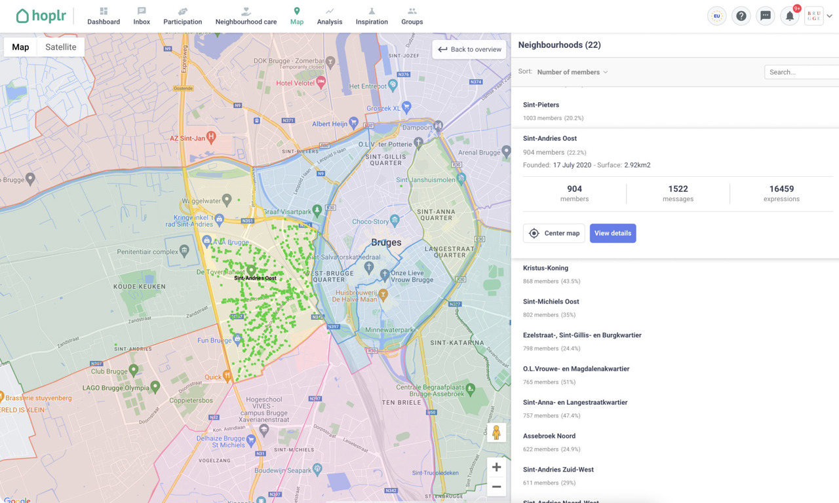Image resolution: width=839 pixels, height=503 pixels.
Task: Click the 1522 messages stat
Action: [678, 193]
